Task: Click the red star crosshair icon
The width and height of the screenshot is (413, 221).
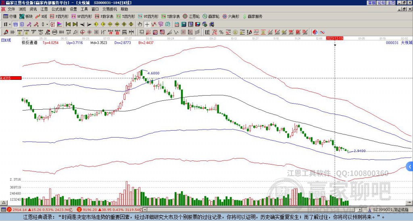Action: click(89, 32)
